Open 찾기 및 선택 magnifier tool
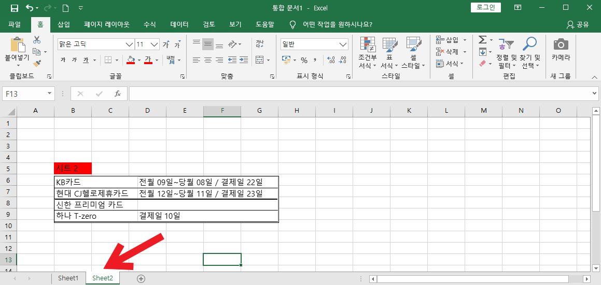The width and height of the screenshot is (601, 285). click(530, 53)
